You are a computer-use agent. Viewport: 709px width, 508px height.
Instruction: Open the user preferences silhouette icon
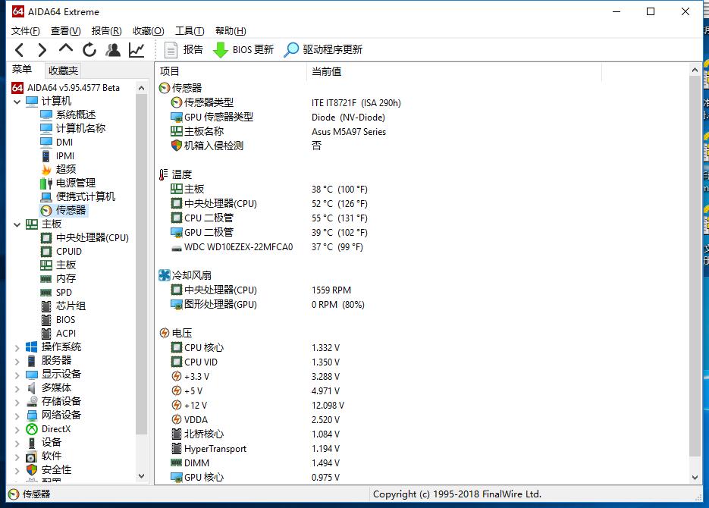click(x=113, y=50)
